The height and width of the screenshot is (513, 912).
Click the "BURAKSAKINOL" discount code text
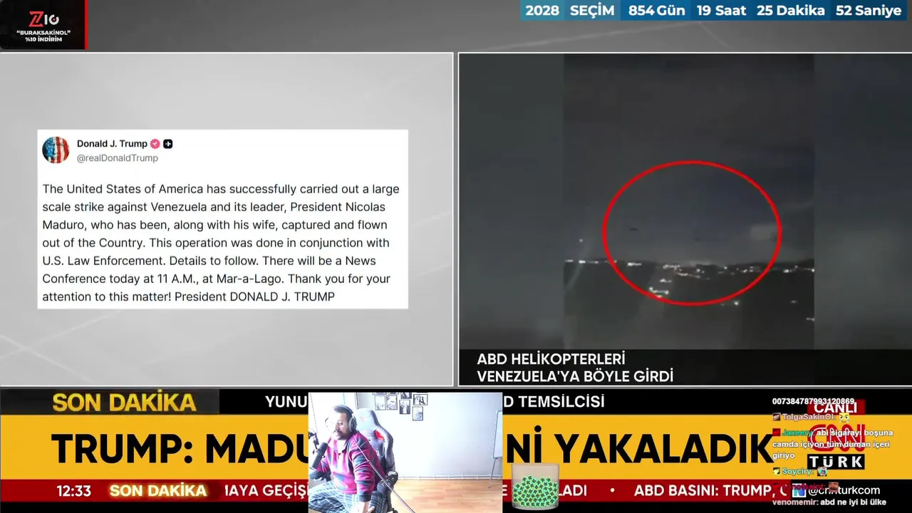point(43,33)
